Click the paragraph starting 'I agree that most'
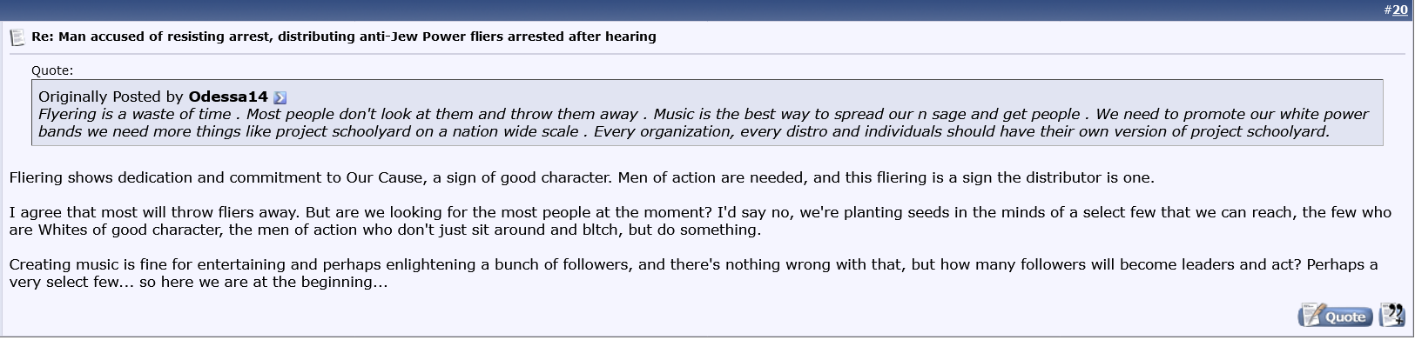Viewport: 1415px width, 340px height. 701,221
